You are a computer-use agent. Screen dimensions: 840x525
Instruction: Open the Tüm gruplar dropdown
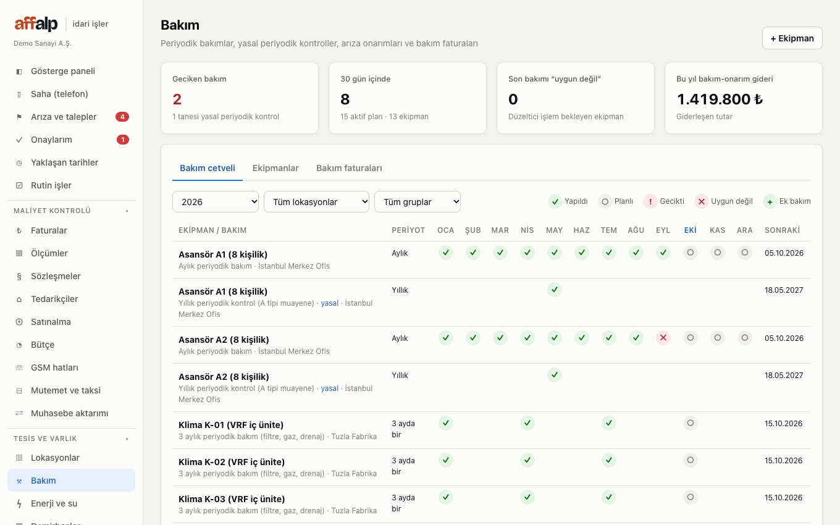(418, 201)
